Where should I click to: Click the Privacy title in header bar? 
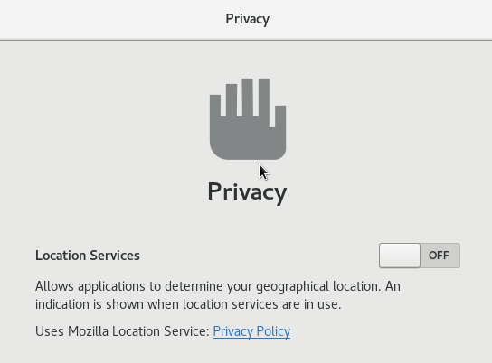point(247,20)
